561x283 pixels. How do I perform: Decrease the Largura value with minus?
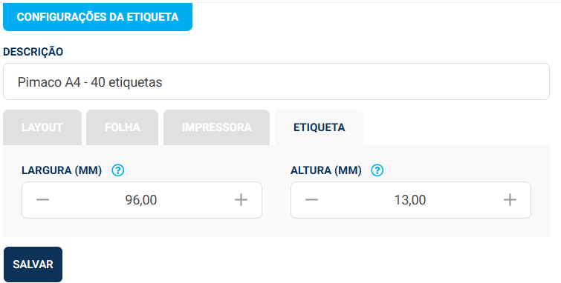click(42, 200)
